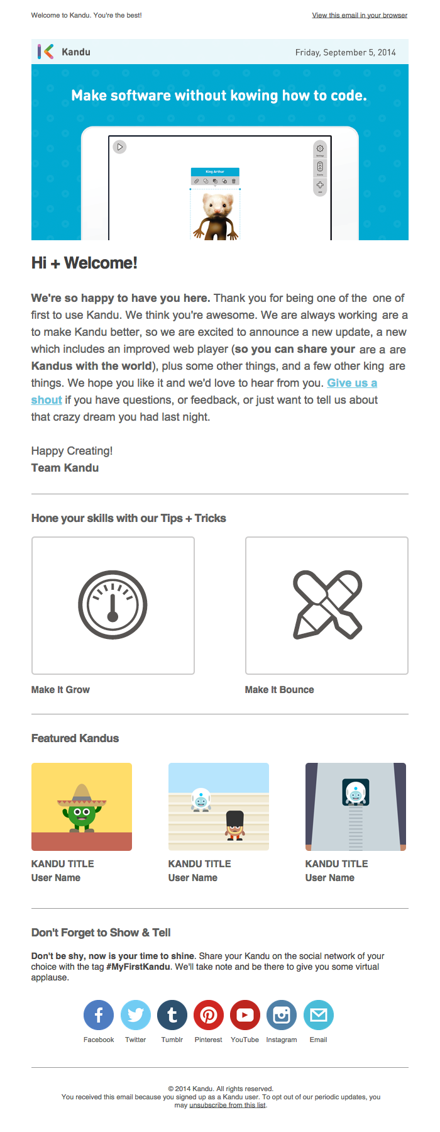Open the sombrero cactus featured Kandu
The height and width of the screenshot is (1132, 440).
82,807
